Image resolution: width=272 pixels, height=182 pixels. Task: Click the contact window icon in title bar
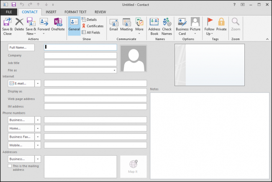(x=5, y=5)
